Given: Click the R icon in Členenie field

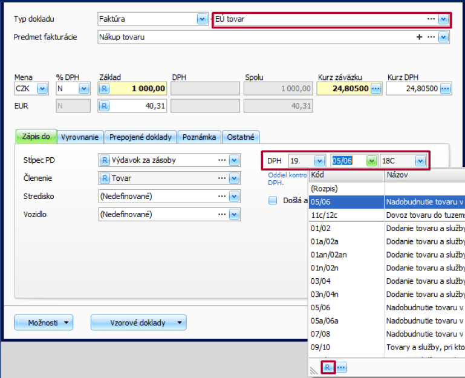Looking at the screenshot, I should 105,178.
